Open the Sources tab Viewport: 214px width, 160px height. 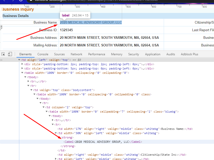[59, 54]
